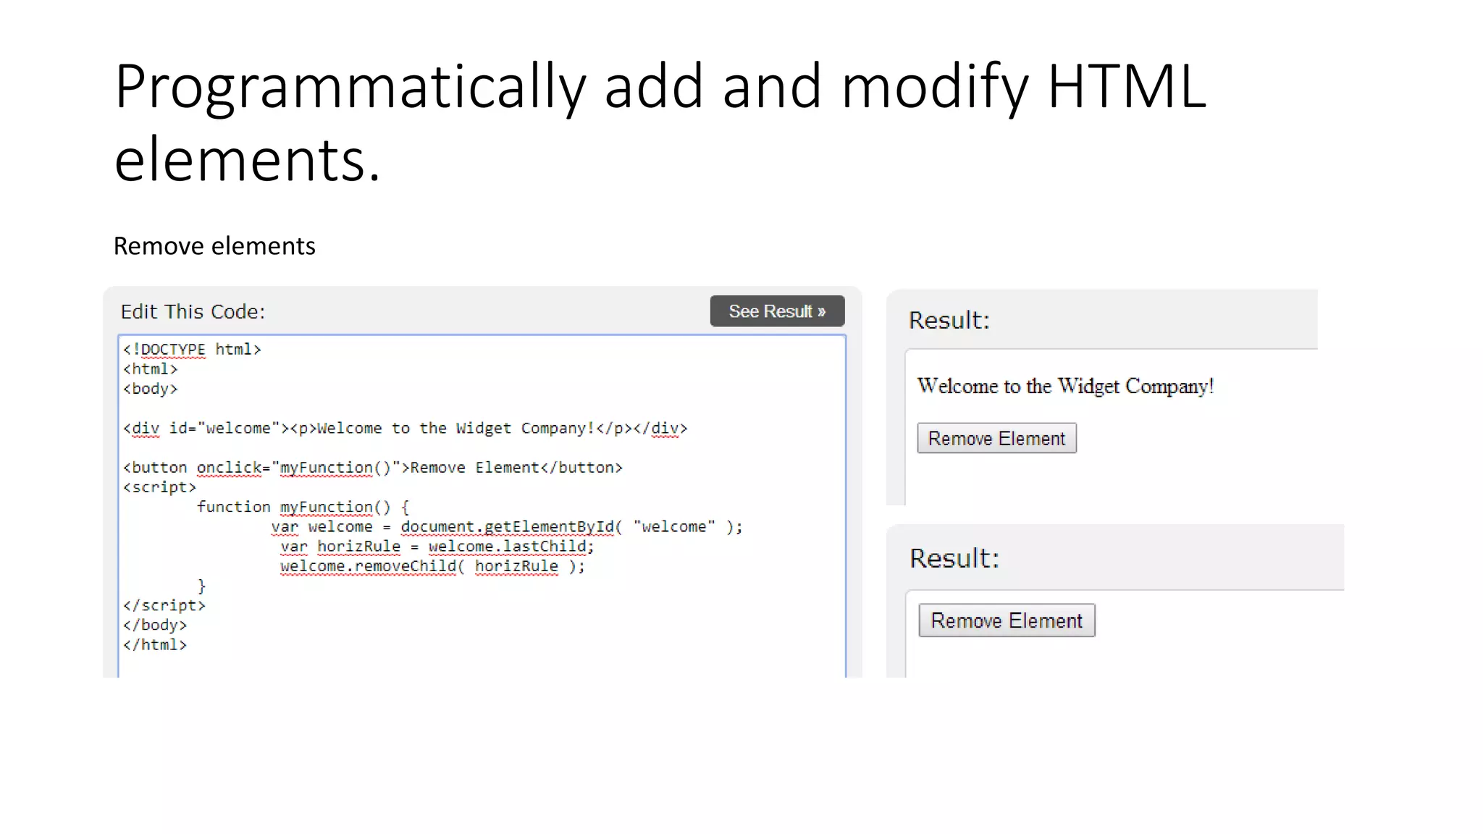Image resolution: width=1483 pixels, height=834 pixels.
Task: Click the opening <body> tag line
Action: point(151,389)
